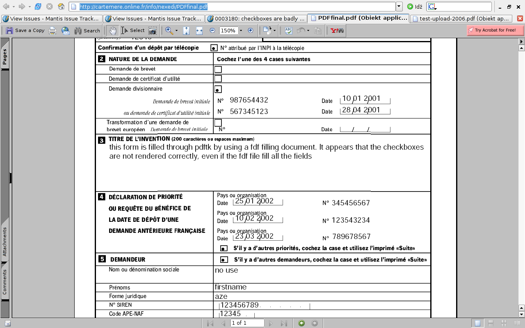Image resolution: width=525 pixels, height=328 pixels.
Task: Open the Pages side panel tab
Action: [x=5, y=57]
